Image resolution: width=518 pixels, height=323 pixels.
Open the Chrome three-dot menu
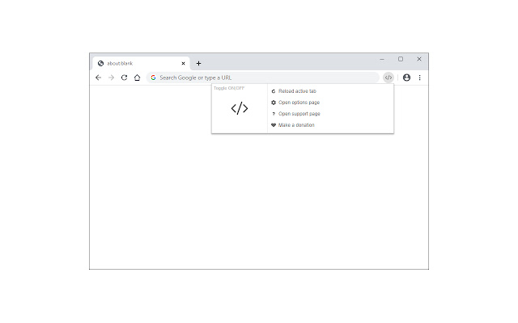point(419,78)
